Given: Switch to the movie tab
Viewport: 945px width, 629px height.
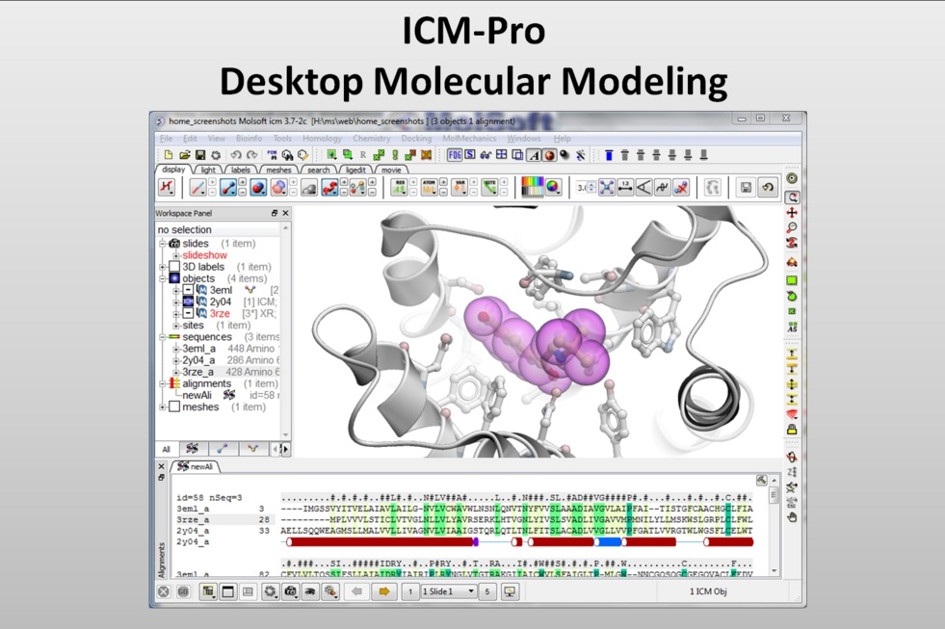Looking at the screenshot, I should (391, 170).
